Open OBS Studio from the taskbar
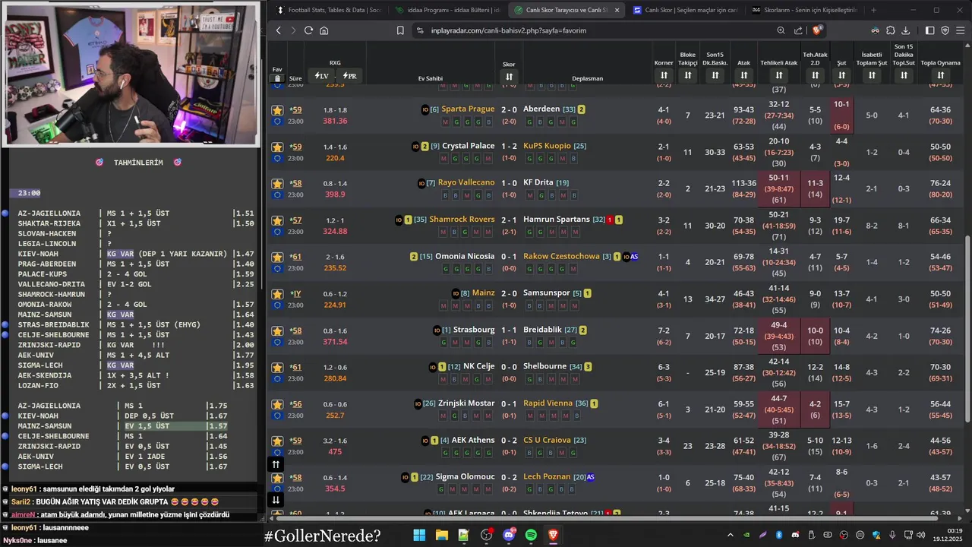Screen dimensions: 972x547 tap(486, 536)
